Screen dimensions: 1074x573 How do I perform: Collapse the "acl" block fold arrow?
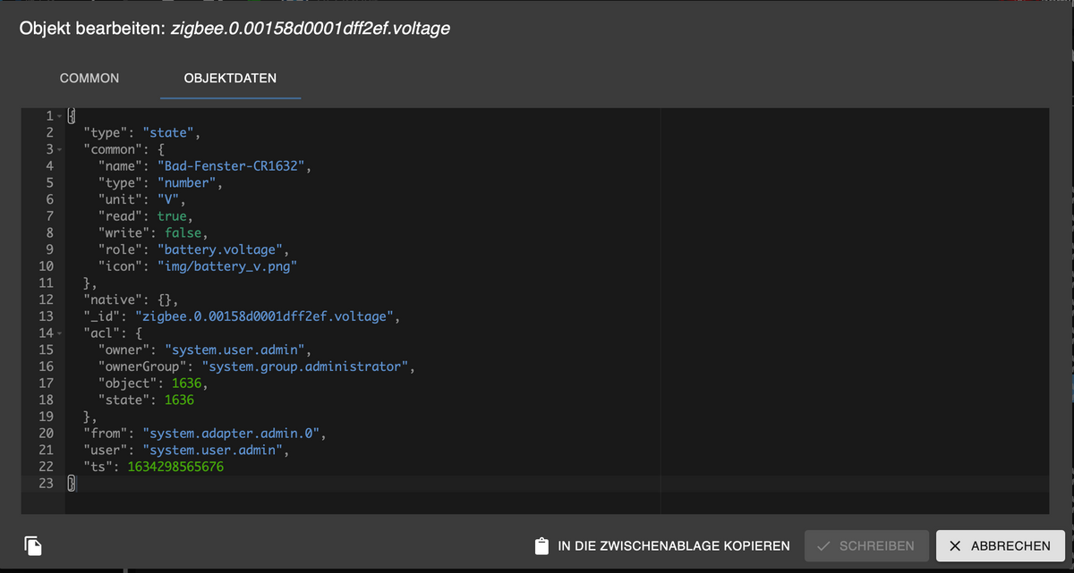(59, 333)
